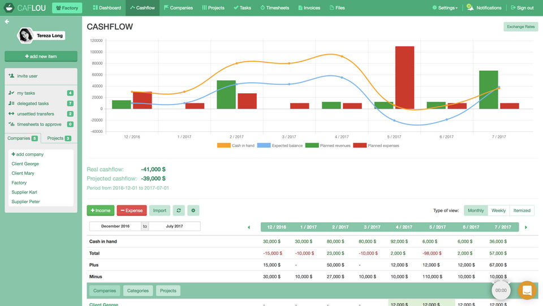This screenshot has width=543, height=306.
Task: Go to next months arrow
Action: (x=526, y=227)
